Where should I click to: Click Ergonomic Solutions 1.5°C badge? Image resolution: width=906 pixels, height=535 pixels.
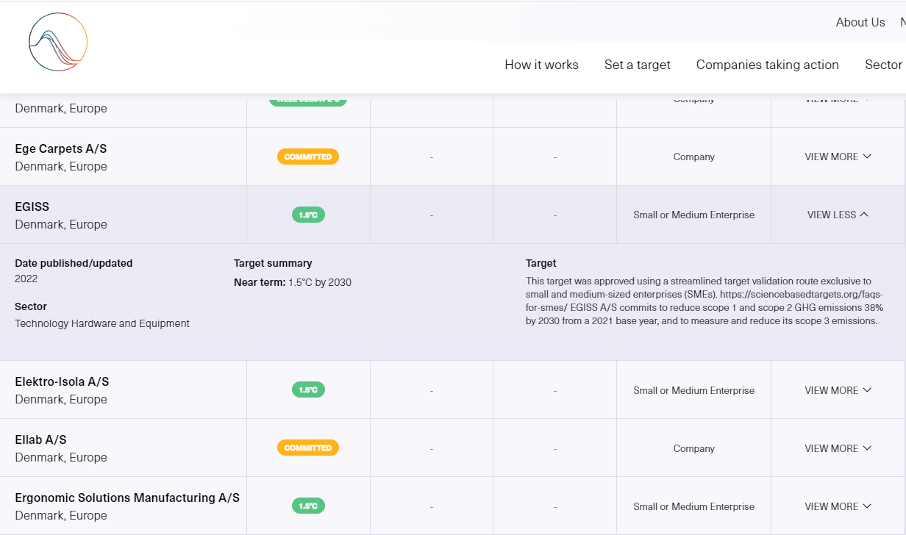(x=308, y=506)
